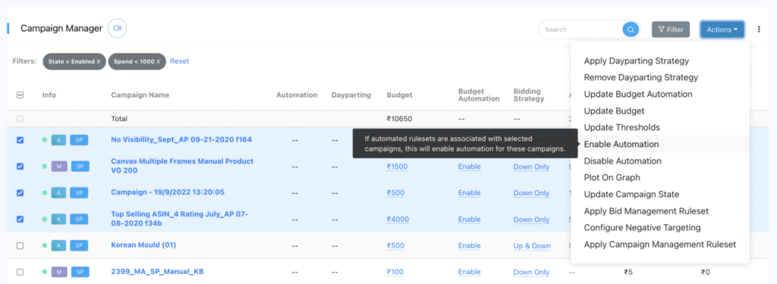Uncheck the No Visibility_Sept_AP campaign checkbox
Screen dimensions: 777x284
point(20,140)
